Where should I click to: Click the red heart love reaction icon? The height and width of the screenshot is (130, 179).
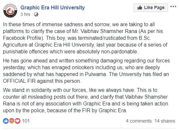(18, 121)
